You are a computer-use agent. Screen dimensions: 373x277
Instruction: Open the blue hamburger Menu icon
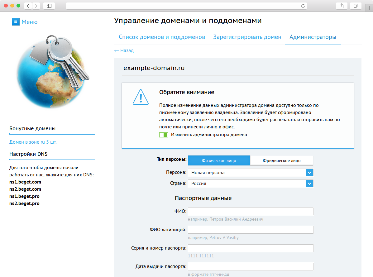pyautogui.click(x=16, y=21)
